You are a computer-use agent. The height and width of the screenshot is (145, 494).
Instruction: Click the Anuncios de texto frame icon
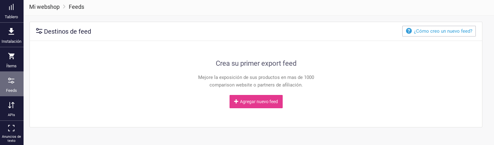point(11,128)
